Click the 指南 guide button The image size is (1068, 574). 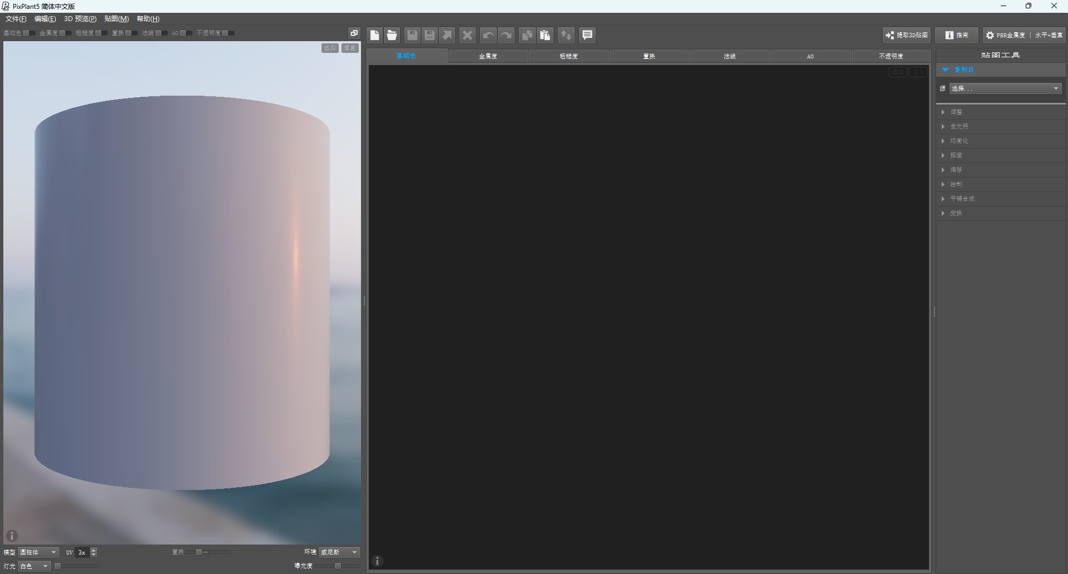[x=956, y=35]
